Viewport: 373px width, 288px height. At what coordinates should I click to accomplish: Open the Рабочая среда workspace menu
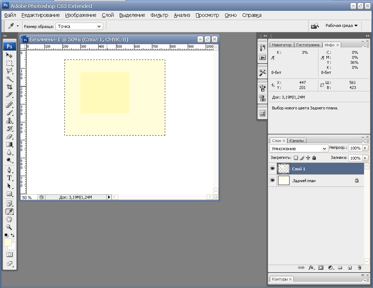341,26
